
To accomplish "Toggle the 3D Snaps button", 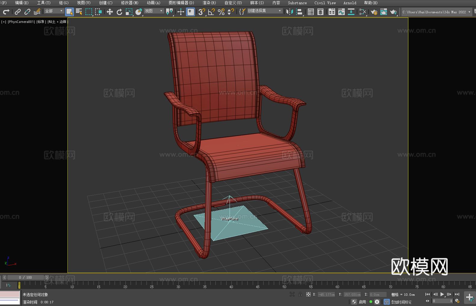I will (202, 12).
